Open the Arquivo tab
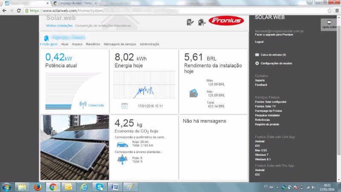341x192 pixels. 77,44
